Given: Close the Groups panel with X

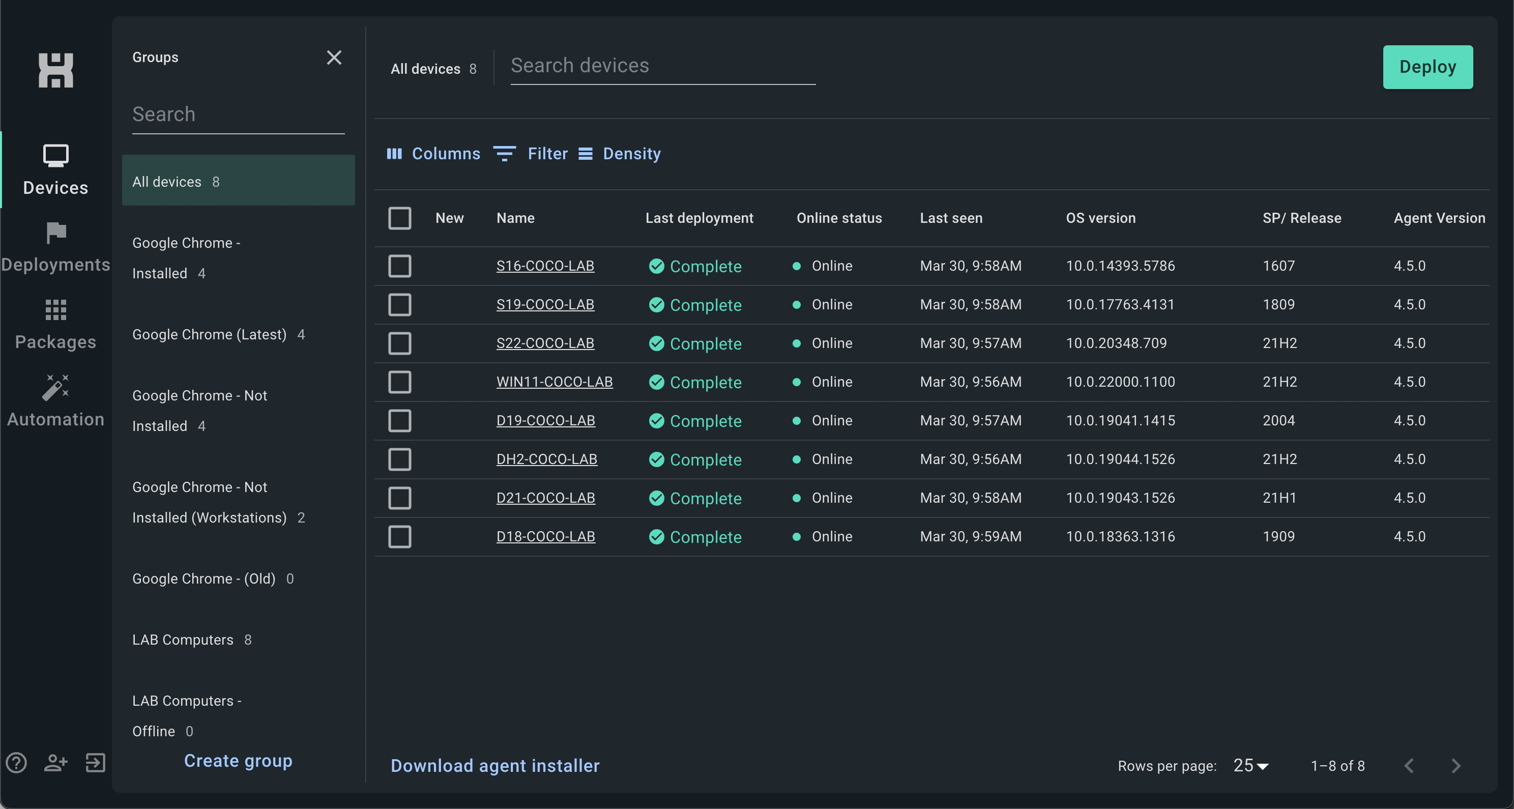Looking at the screenshot, I should coord(334,57).
